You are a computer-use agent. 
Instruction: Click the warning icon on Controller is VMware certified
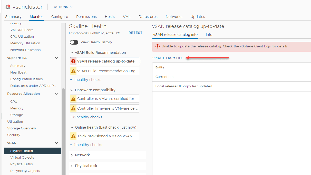click(x=74, y=99)
